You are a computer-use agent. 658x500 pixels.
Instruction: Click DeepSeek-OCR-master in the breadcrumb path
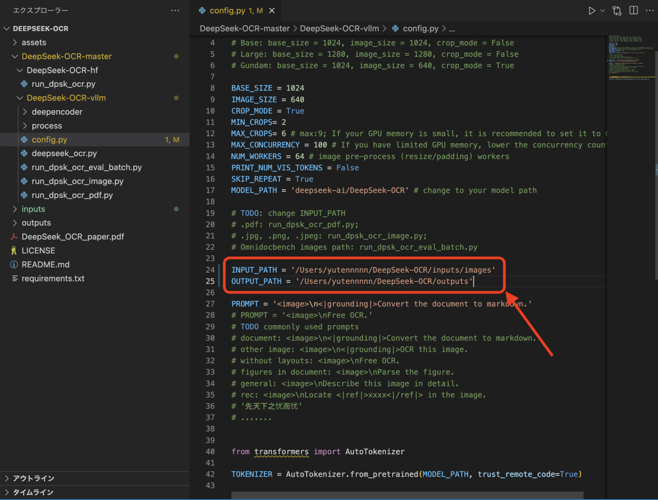click(245, 29)
